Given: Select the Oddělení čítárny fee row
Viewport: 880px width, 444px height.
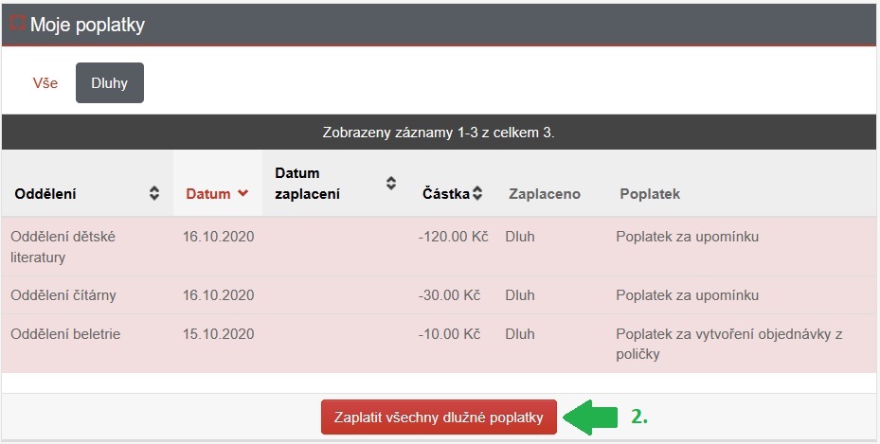Looking at the screenshot, I should [x=440, y=295].
